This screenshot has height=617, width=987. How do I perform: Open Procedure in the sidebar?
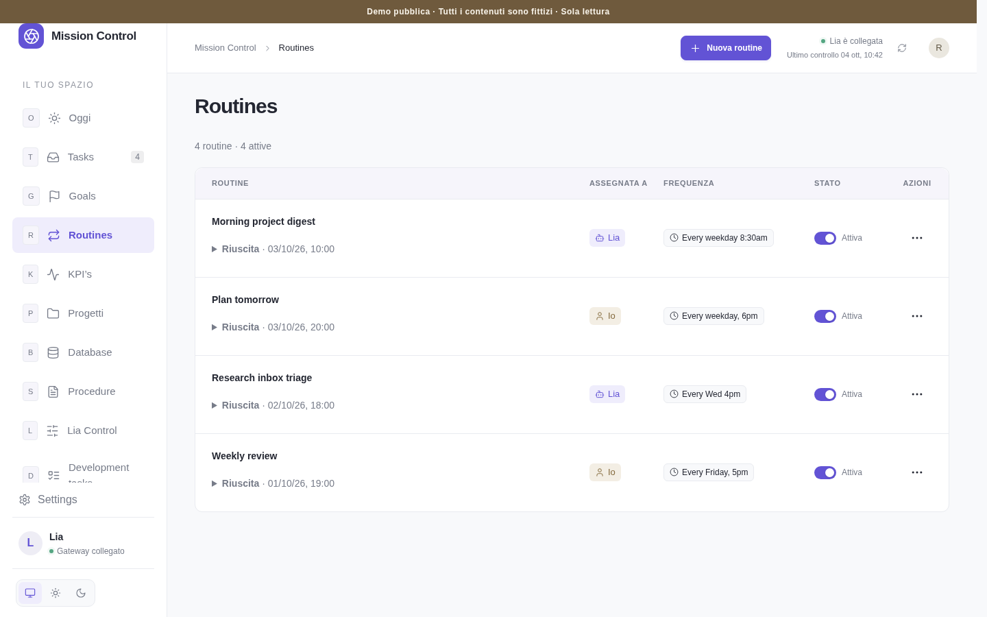(83, 391)
